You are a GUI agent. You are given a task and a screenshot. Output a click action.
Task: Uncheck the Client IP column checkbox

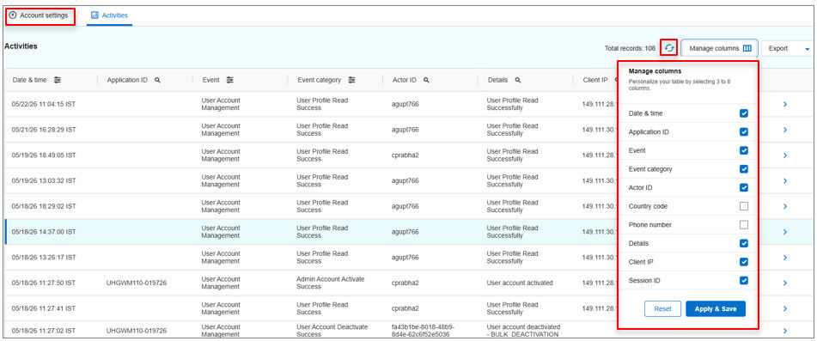point(744,262)
